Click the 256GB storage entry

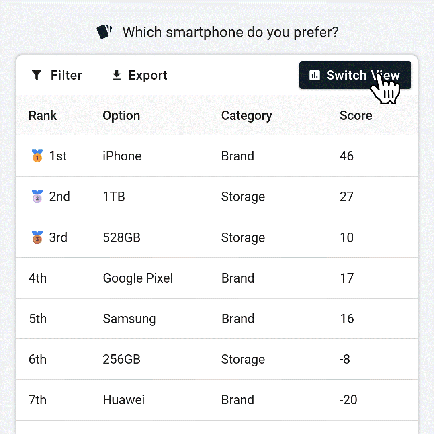(121, 359)
